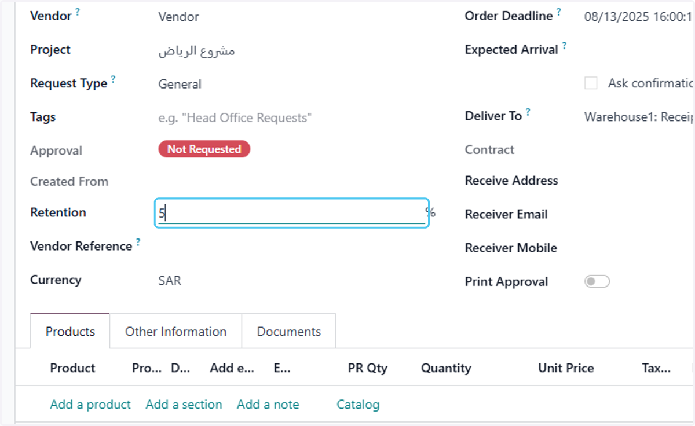The image size is (695, 426).
Task: Click the Pro... column header
Action: coord(147,368)
